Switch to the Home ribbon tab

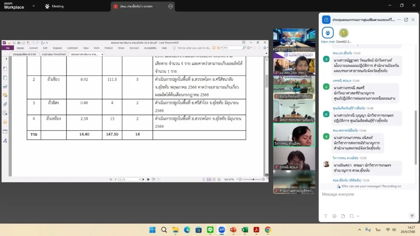pos(20,48)
